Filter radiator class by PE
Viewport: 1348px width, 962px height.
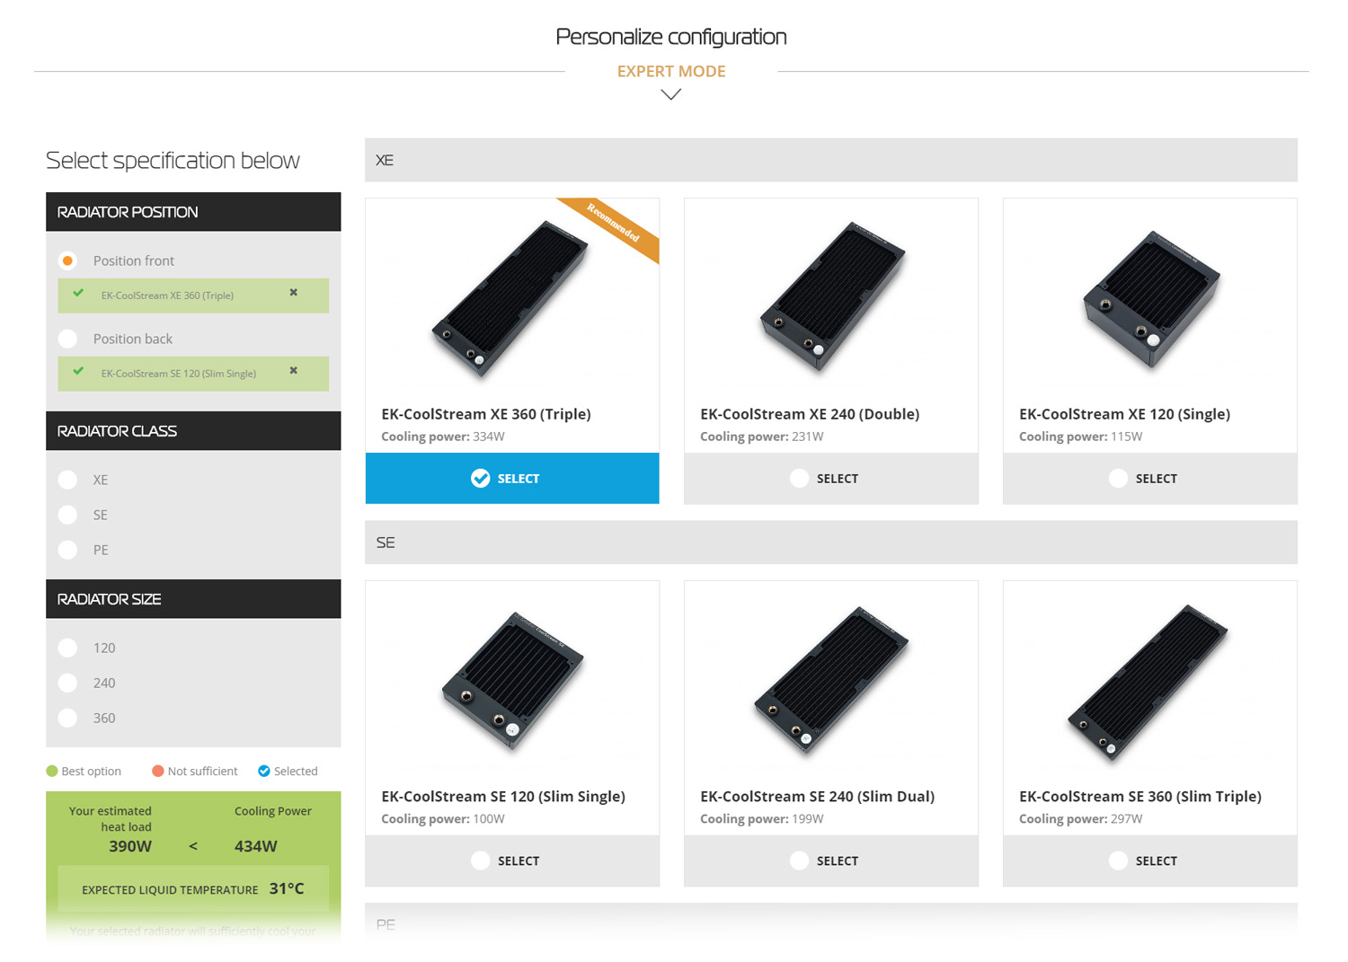click(68, 550)
